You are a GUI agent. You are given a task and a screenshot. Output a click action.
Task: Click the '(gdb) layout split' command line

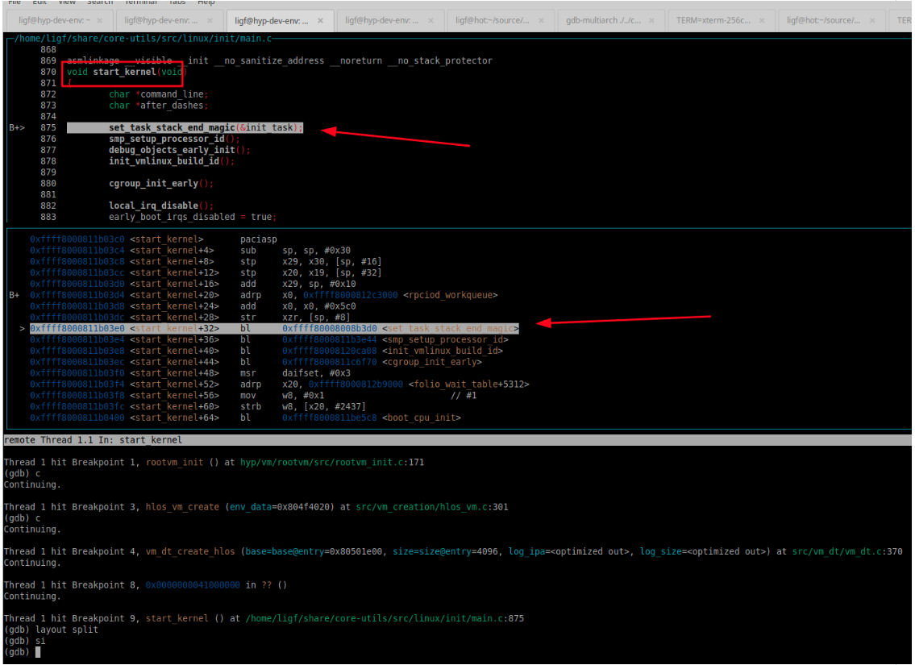pos(51,630)
